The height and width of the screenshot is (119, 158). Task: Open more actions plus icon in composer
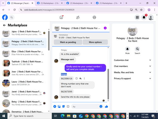coord(55,106)
